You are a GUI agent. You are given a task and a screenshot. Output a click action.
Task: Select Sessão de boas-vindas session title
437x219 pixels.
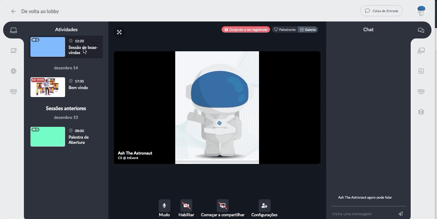(x=83, y=50)
